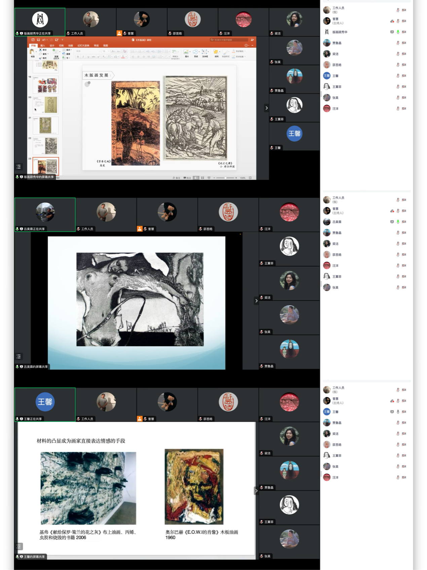The image size is (427, 570).
Task: Click the 粘贴 paste icon in ribbon
Action: click(x=32, y=53)
